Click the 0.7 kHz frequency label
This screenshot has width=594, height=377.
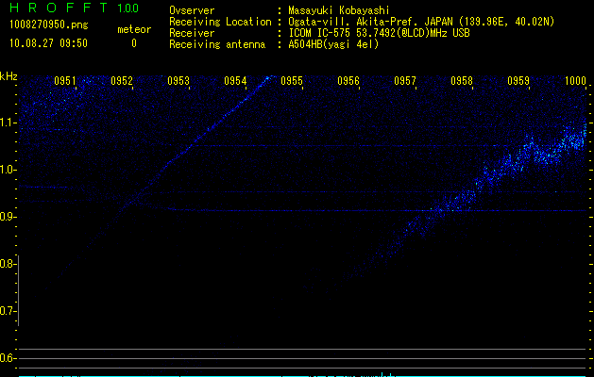click(x=8, y=311)
